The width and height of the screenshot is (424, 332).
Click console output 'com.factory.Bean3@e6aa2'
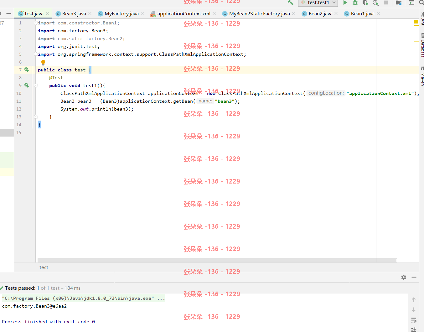click(34, 306)
